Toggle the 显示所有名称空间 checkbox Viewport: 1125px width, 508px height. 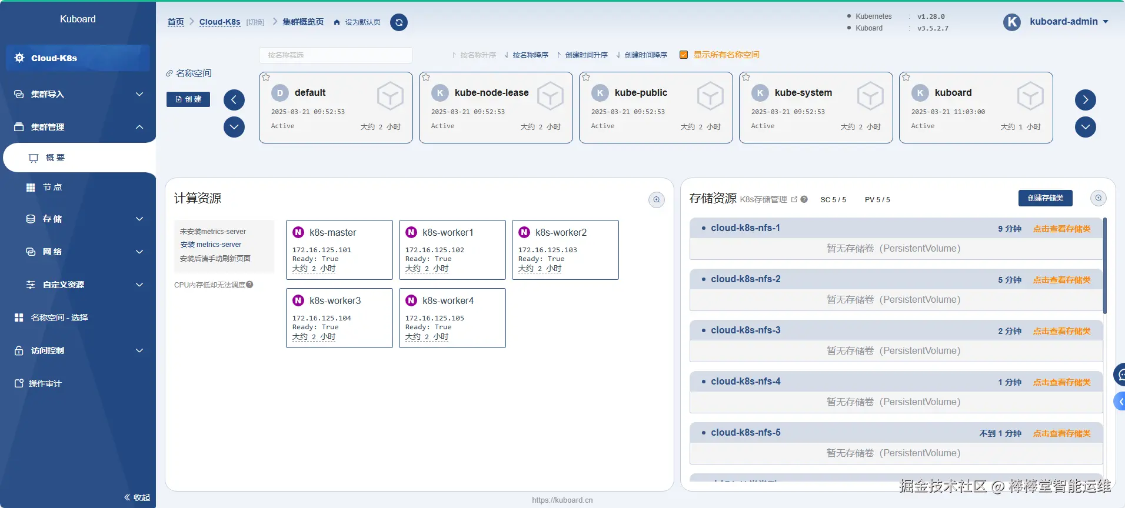tap(684, 55)
